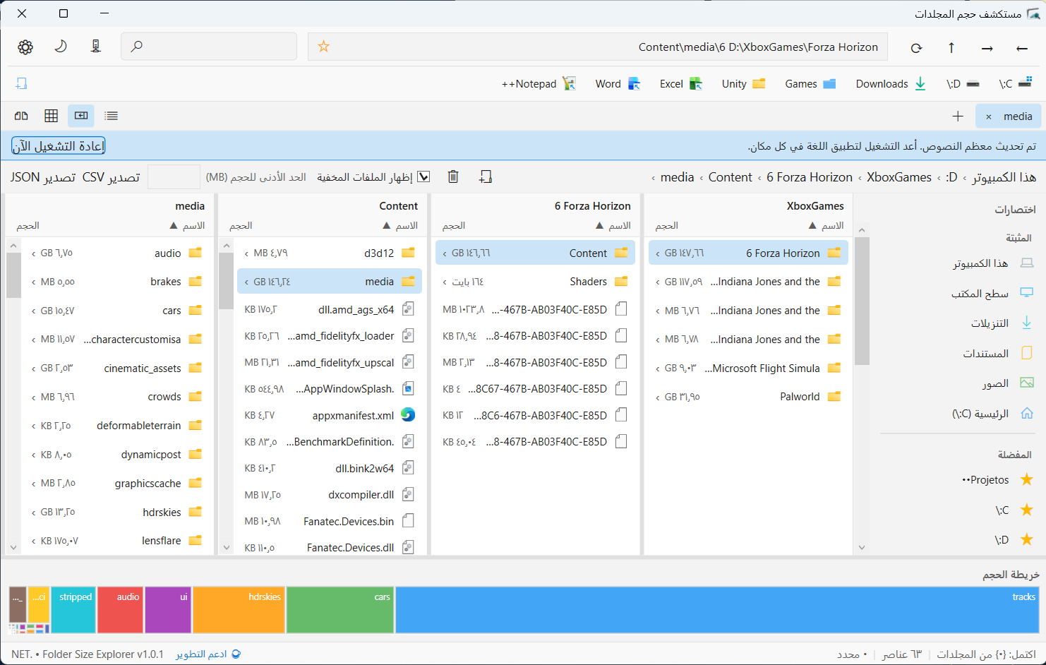1046x665 pixels.
Task: Open Excel shortcut
Action: [681, 84]
